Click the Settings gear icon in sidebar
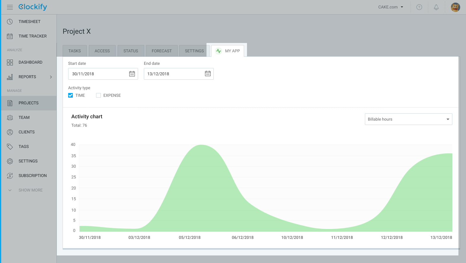The width and height of the screenshot is (466, 263). pos(10,161)
